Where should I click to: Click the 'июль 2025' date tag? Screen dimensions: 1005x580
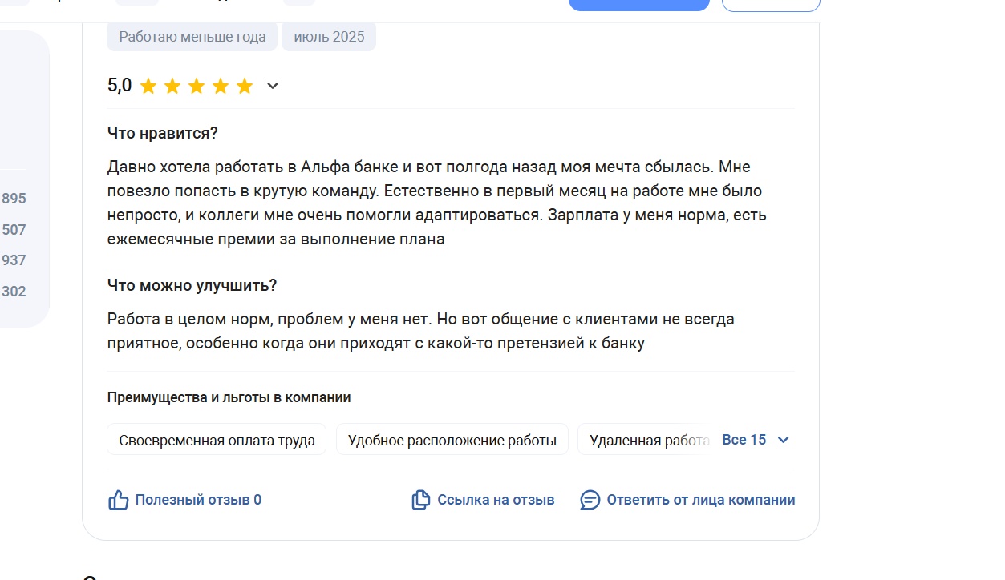(329, 37)
